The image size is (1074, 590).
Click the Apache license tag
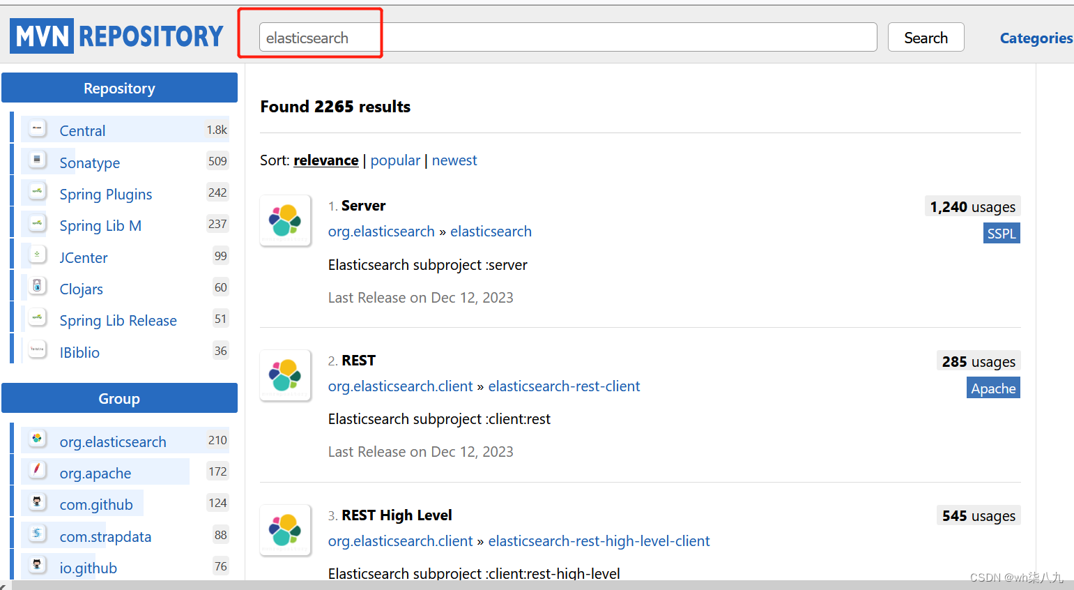(x=993, y=388)
